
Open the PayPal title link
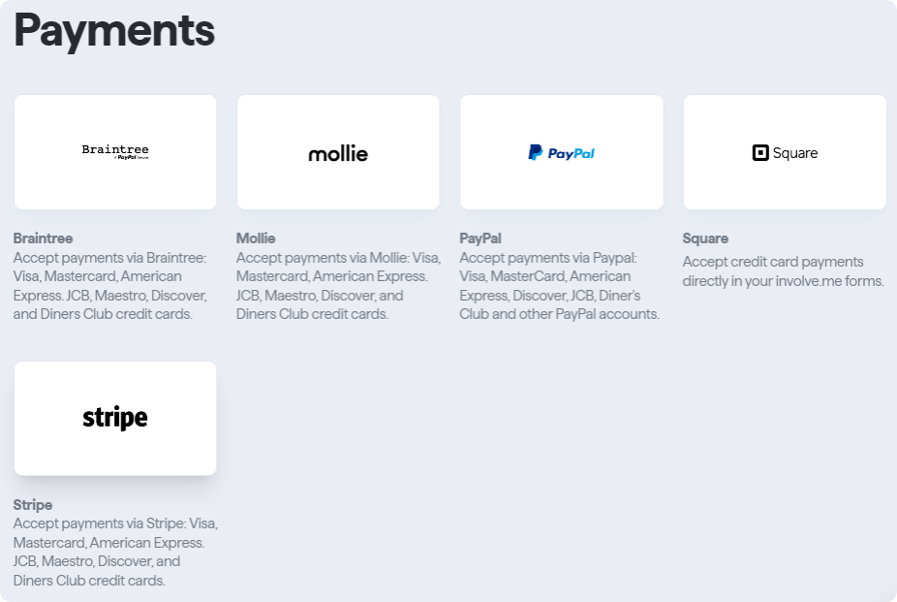pyautogui.click(x=480, y=238)
